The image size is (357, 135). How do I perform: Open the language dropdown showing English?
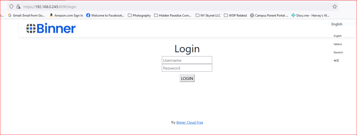click(x=337, y=24)
